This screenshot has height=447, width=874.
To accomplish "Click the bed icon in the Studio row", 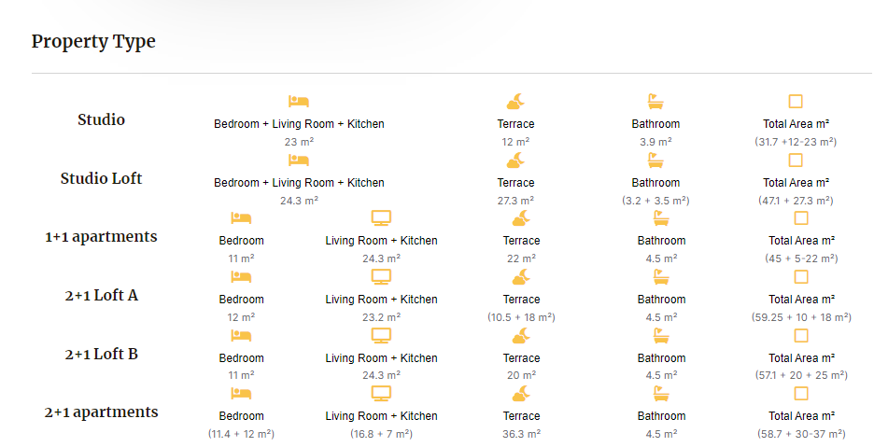I will point(299,102).
